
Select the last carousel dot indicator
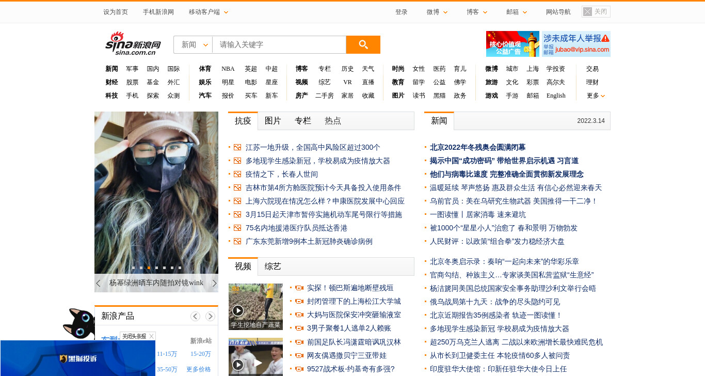pyautogui.click(x=180, y=268)
